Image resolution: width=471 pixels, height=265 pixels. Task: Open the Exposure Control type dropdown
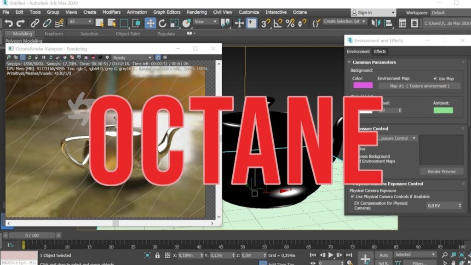397,138
